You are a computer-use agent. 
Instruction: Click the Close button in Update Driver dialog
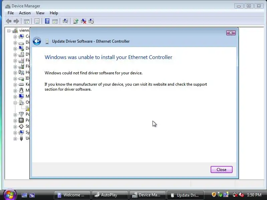pyautogui.click(x=221, y=170)
